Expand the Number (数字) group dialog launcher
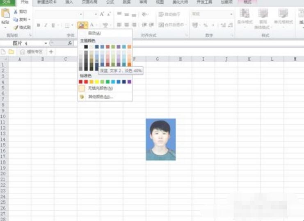 pos(232,35)
